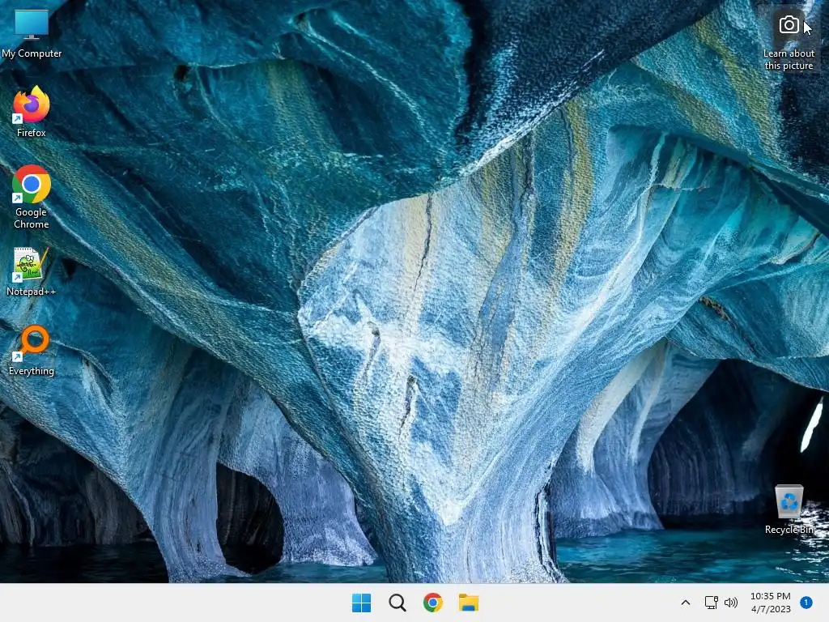This screenshot has width=829, height=622.
Task: Open File Explorer from the taskbar
Action: (x=469, y=603)
